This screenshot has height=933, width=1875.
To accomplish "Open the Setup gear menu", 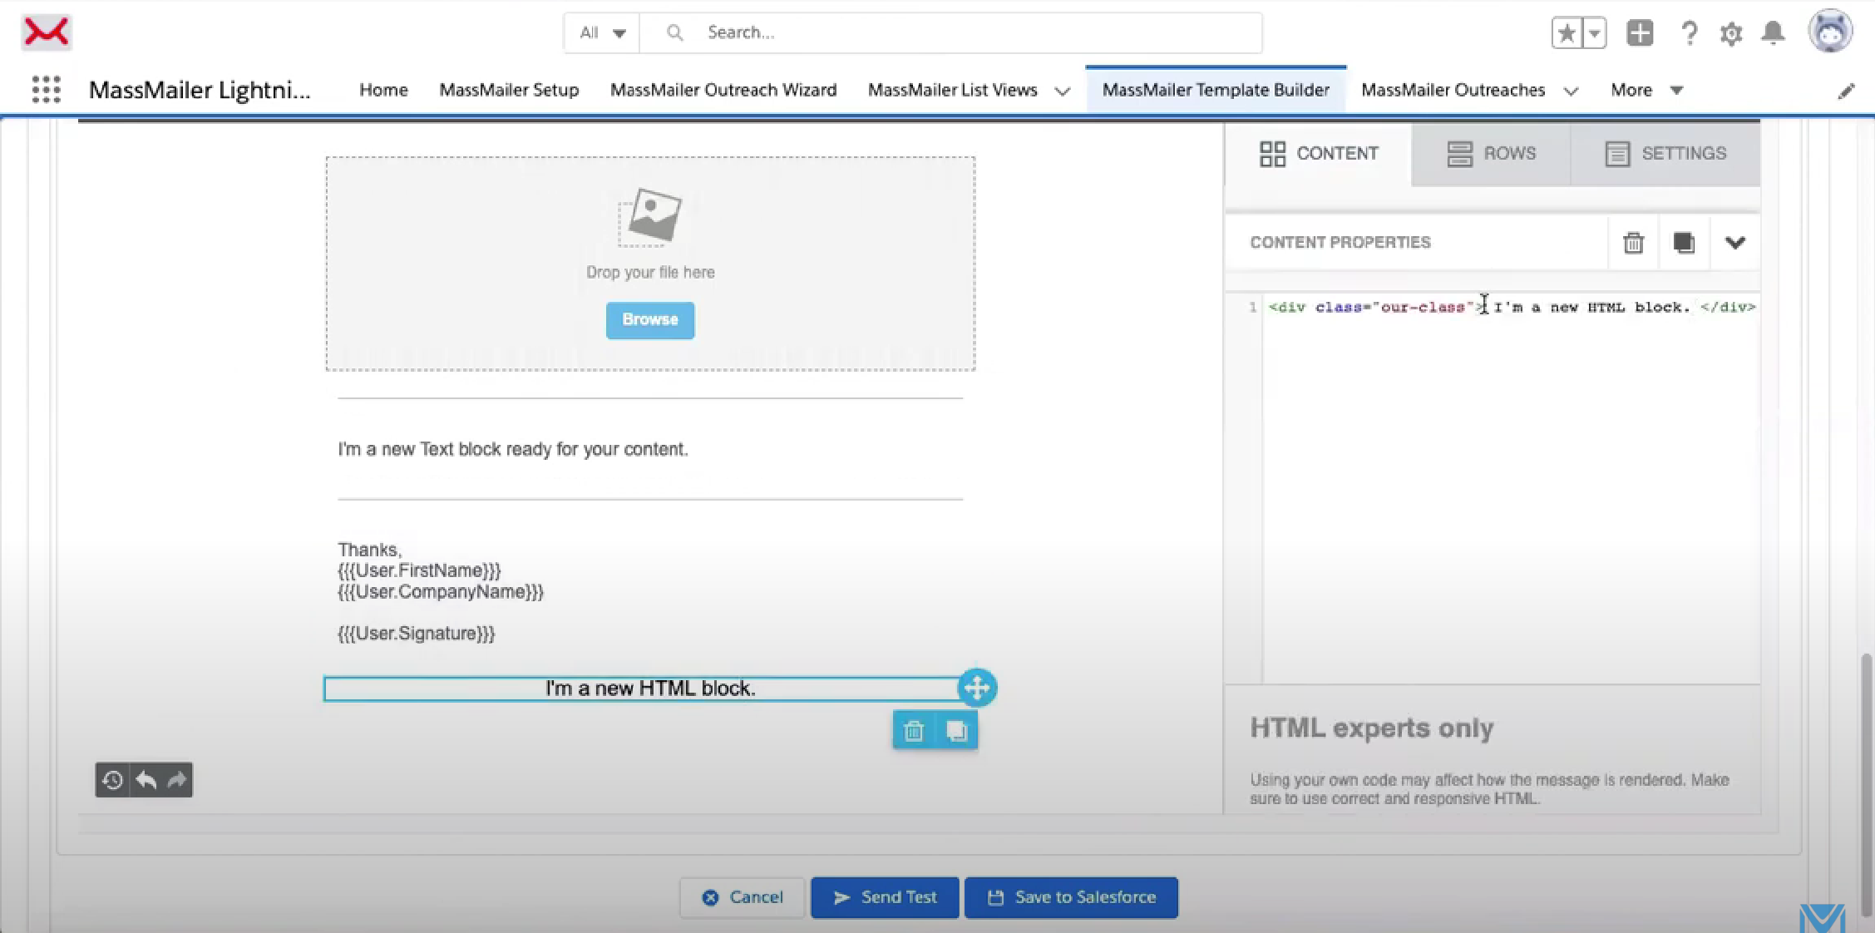I will (1731, 33).
